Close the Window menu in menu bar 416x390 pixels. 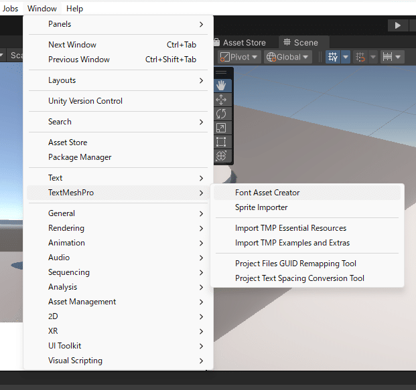(42, 9)
